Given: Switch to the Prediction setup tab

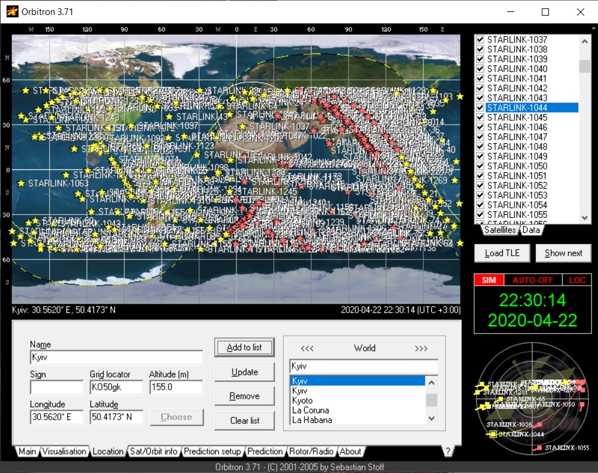Looking at the screenshot, I should pos(212,451).
